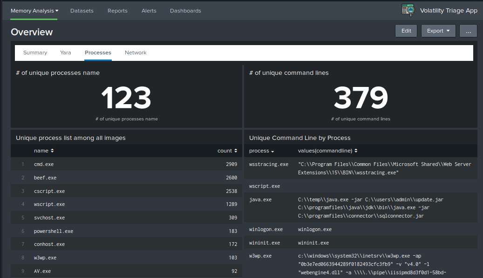Select the conhost.exe row
The image size is (483, 278).
[126, 244]
